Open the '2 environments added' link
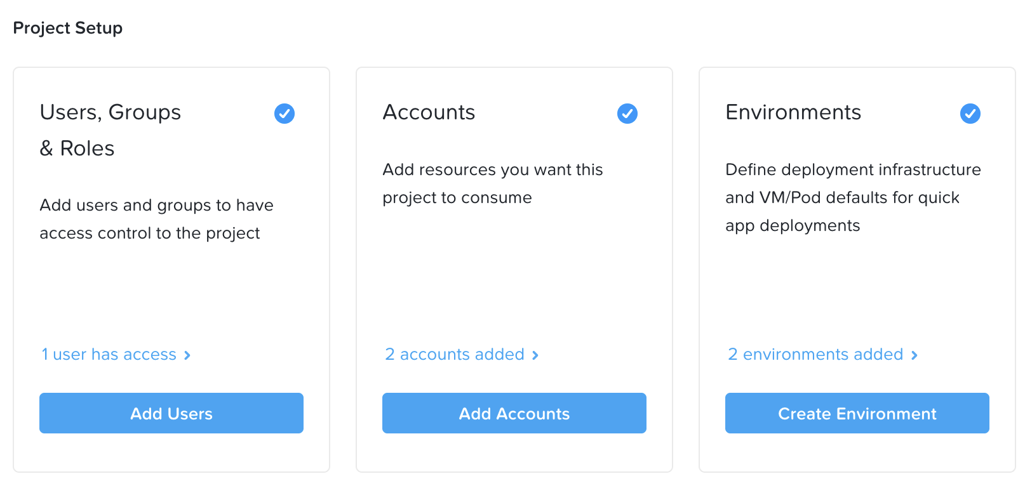This screenshot has height=481, width=1025. [815, 354]
